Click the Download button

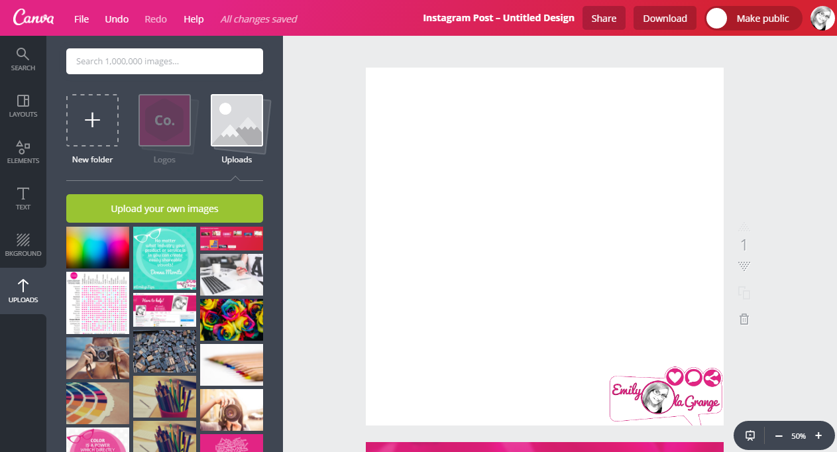(x=665, y=19)
